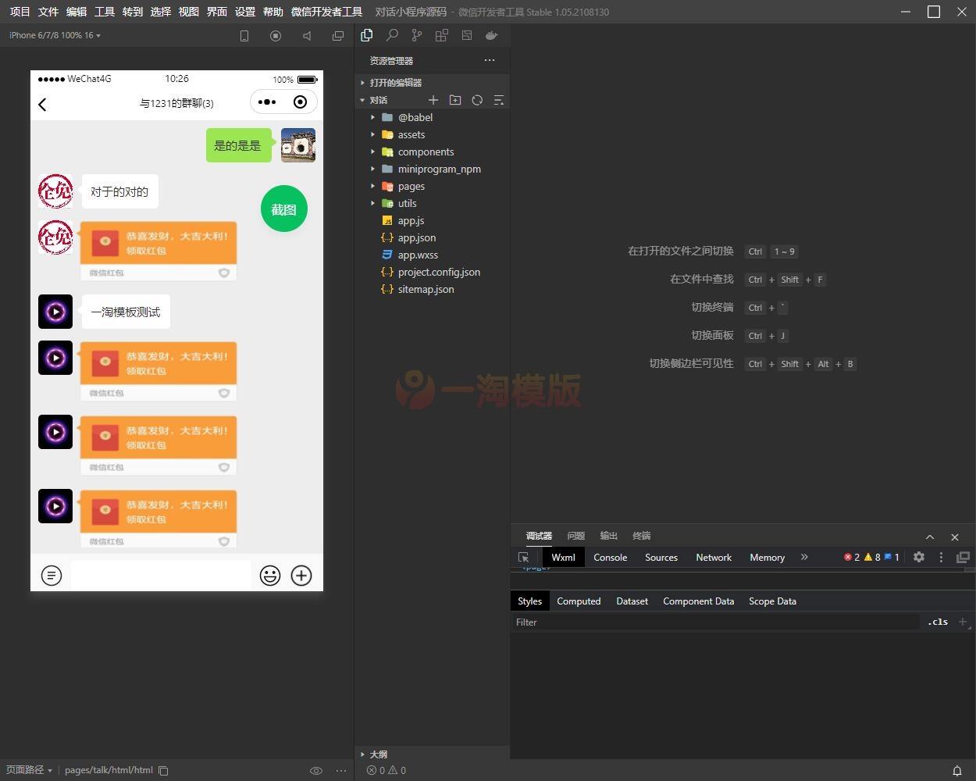The width and height of the screenshot is (976, 781).
Task: Open the 工具 menu
Action: click(x=105, y=12)
